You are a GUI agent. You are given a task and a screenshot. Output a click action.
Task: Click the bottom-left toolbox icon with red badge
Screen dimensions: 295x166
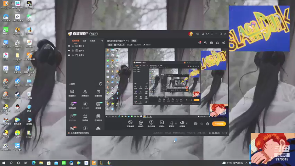pos(72,128)
